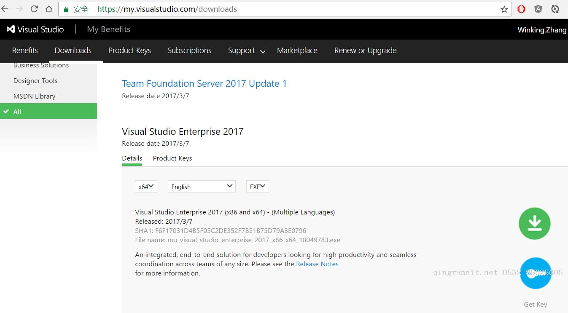Click the Visual Studio logo
Image resolution: width=568 pixels, height=313 pixels.
(35, 29)
